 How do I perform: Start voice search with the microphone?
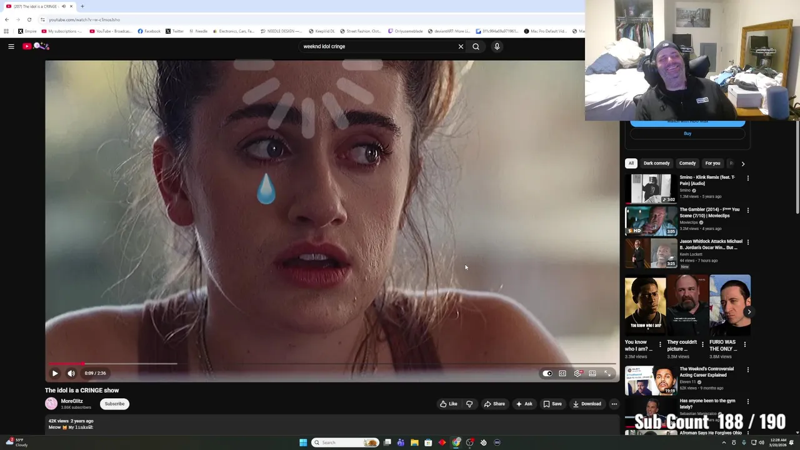pyautogui.click(x=497, y=46)
